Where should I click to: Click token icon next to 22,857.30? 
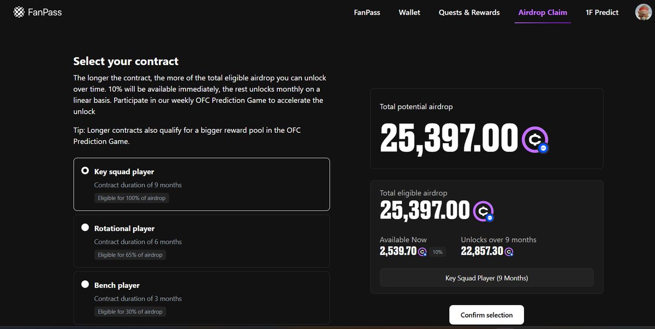click(x=509, y=252)
